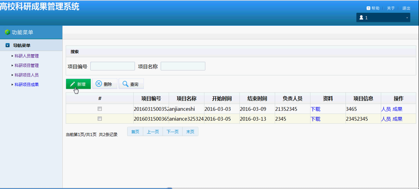Image resolution: width=419 pixels, height=189 pixels.
Task: Download 下载 for row 21352345
Action: (x=316, y=109)
